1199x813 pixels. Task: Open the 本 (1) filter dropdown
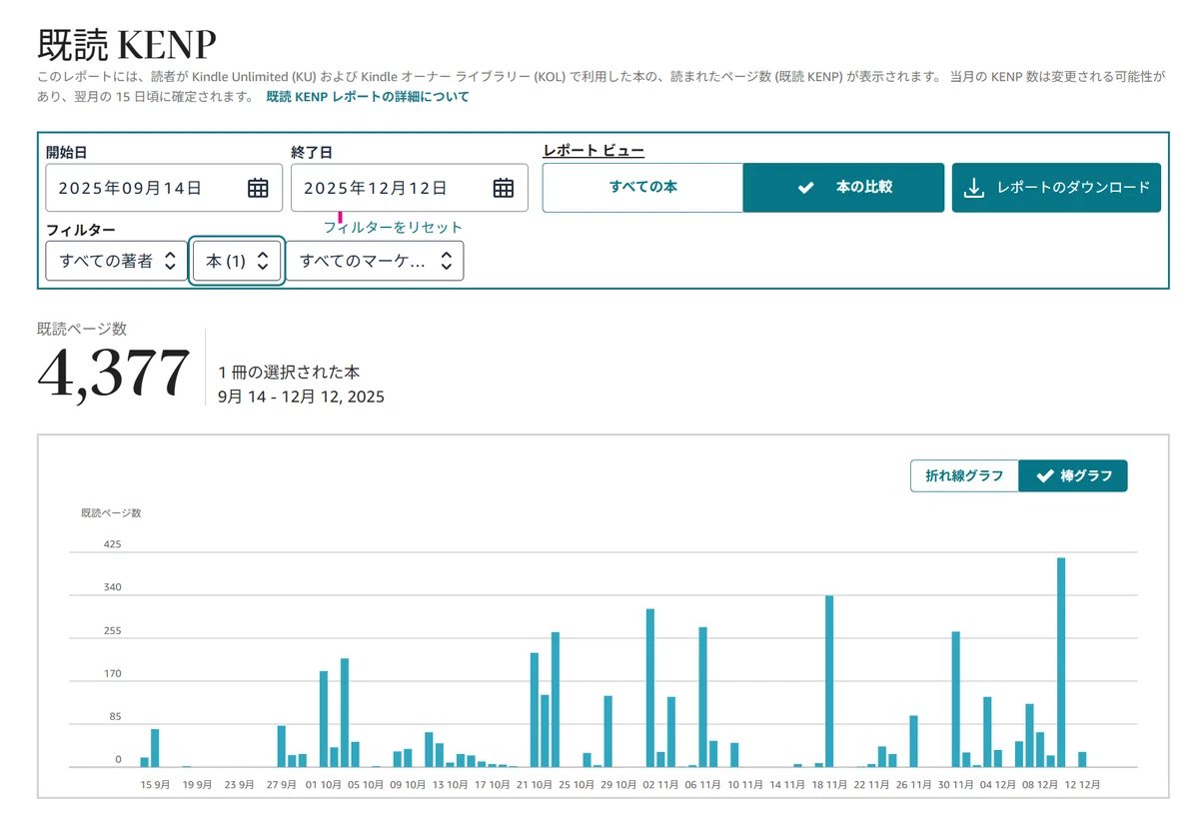(237, 261)
